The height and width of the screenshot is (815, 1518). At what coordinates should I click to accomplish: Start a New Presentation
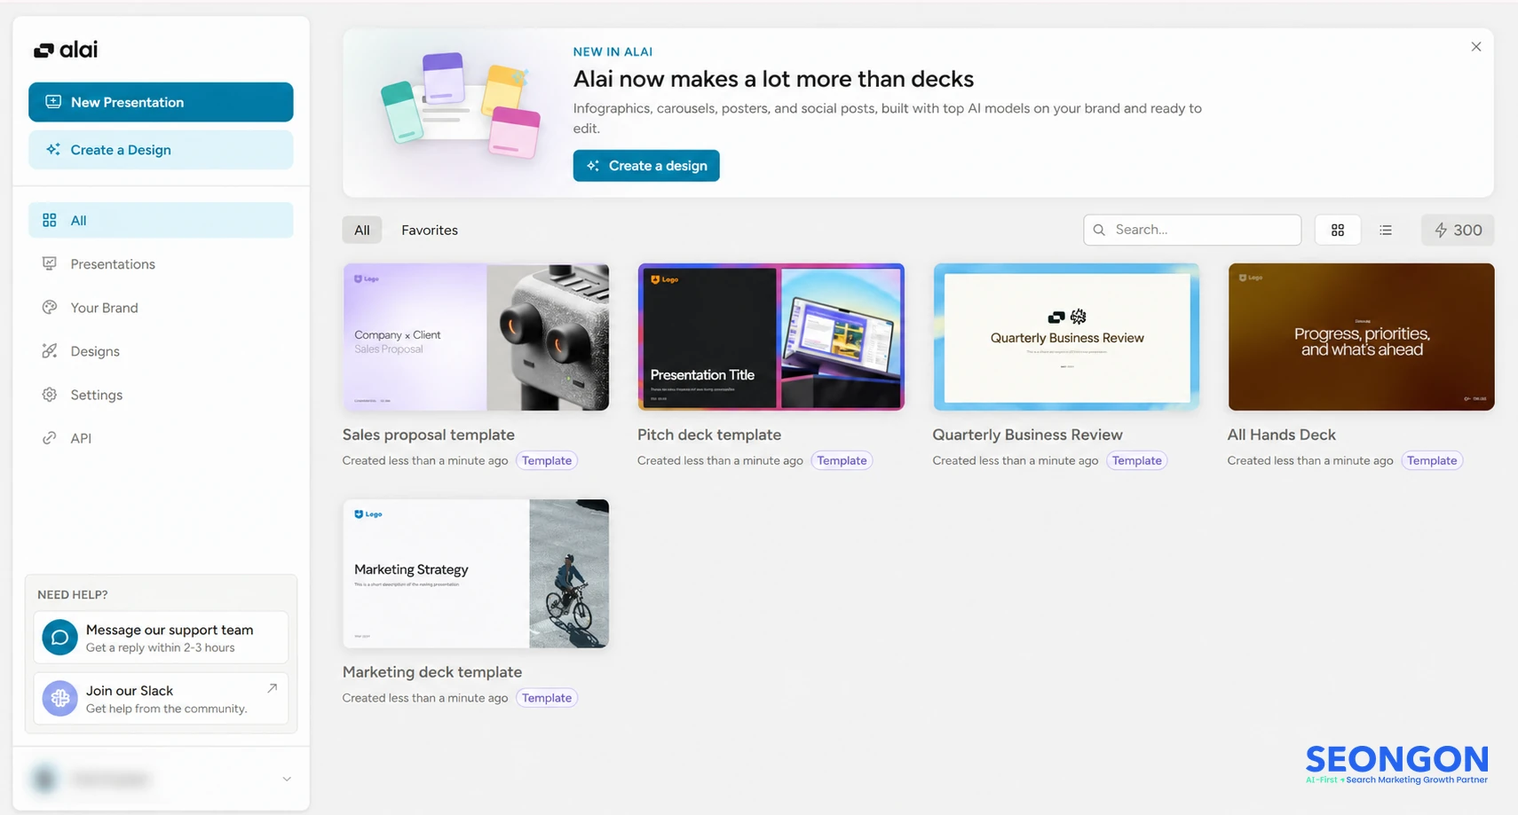(x=161, y=102)
